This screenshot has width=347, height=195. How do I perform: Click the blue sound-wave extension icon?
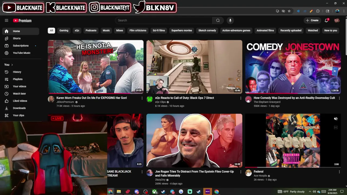[298, 11]
